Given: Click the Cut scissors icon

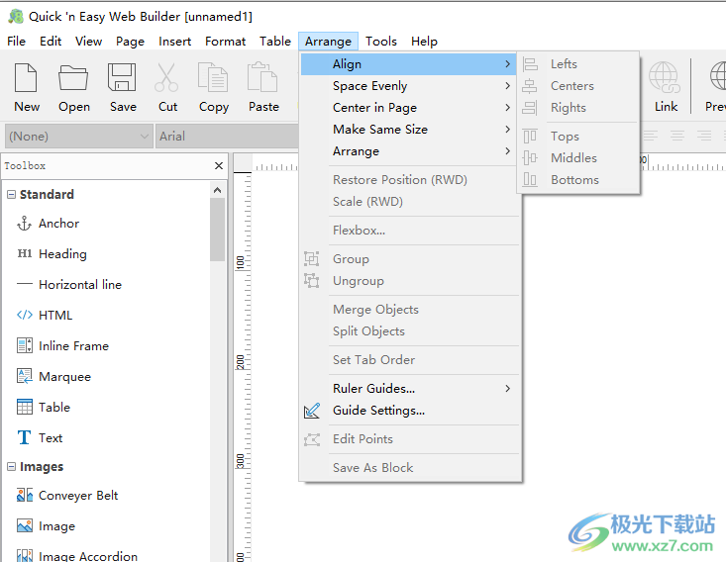Looking at the screenshot, I should tap(166, 77).
